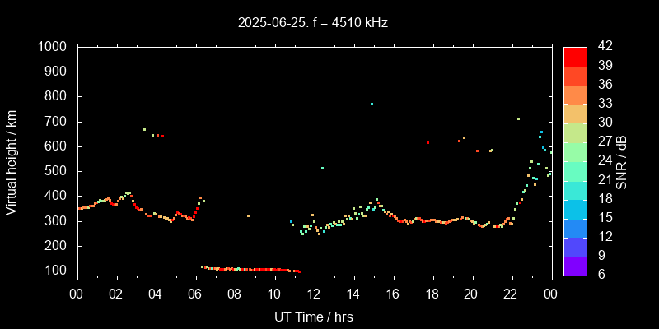The height and width of the screenshot is (329, 659).
Task: Click the '1000' label on the height axis
Action: coord(54,47)
